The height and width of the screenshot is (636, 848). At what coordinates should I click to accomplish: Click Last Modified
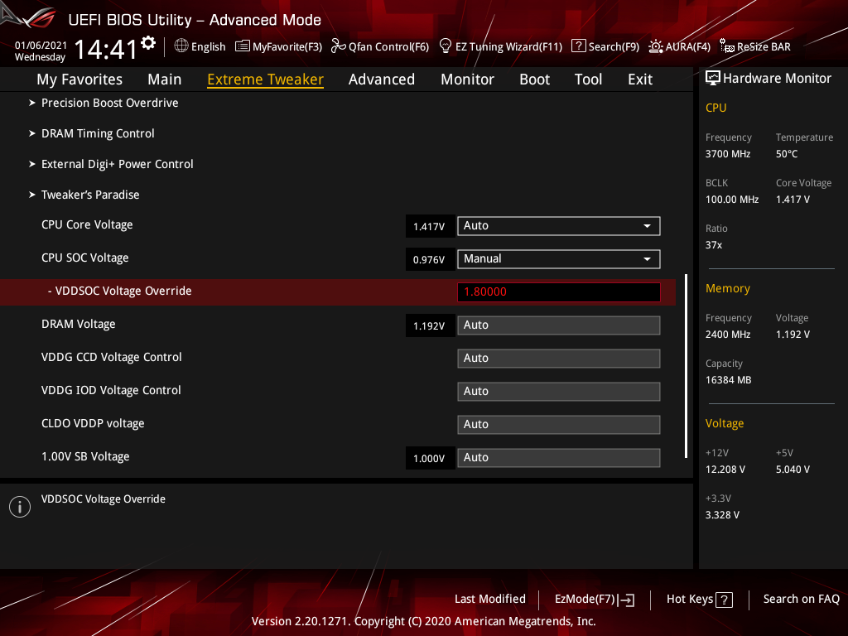coord(490,600)
